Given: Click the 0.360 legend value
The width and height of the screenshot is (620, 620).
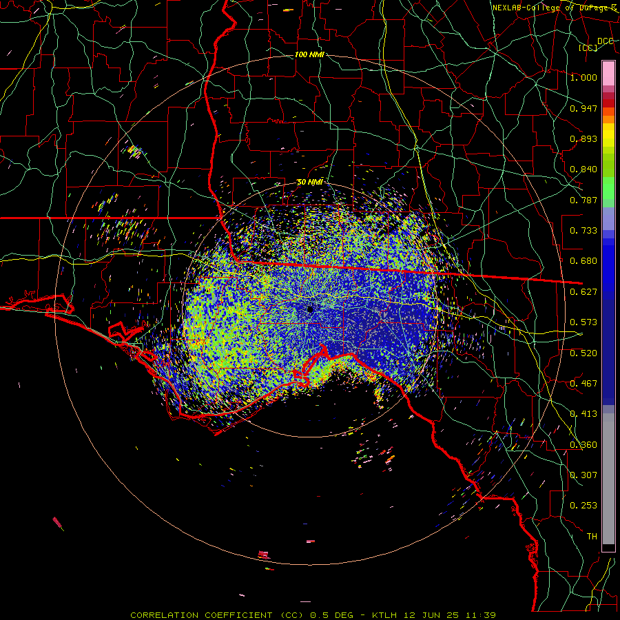Looking at the screenshot, I should 583,445.
